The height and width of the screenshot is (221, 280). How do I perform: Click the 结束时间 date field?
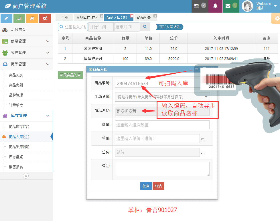click(x=127, y=27)
